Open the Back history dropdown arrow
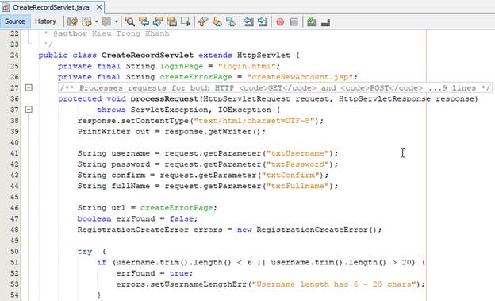The width and height of the screenshot is (495, 301). (96, 21)
